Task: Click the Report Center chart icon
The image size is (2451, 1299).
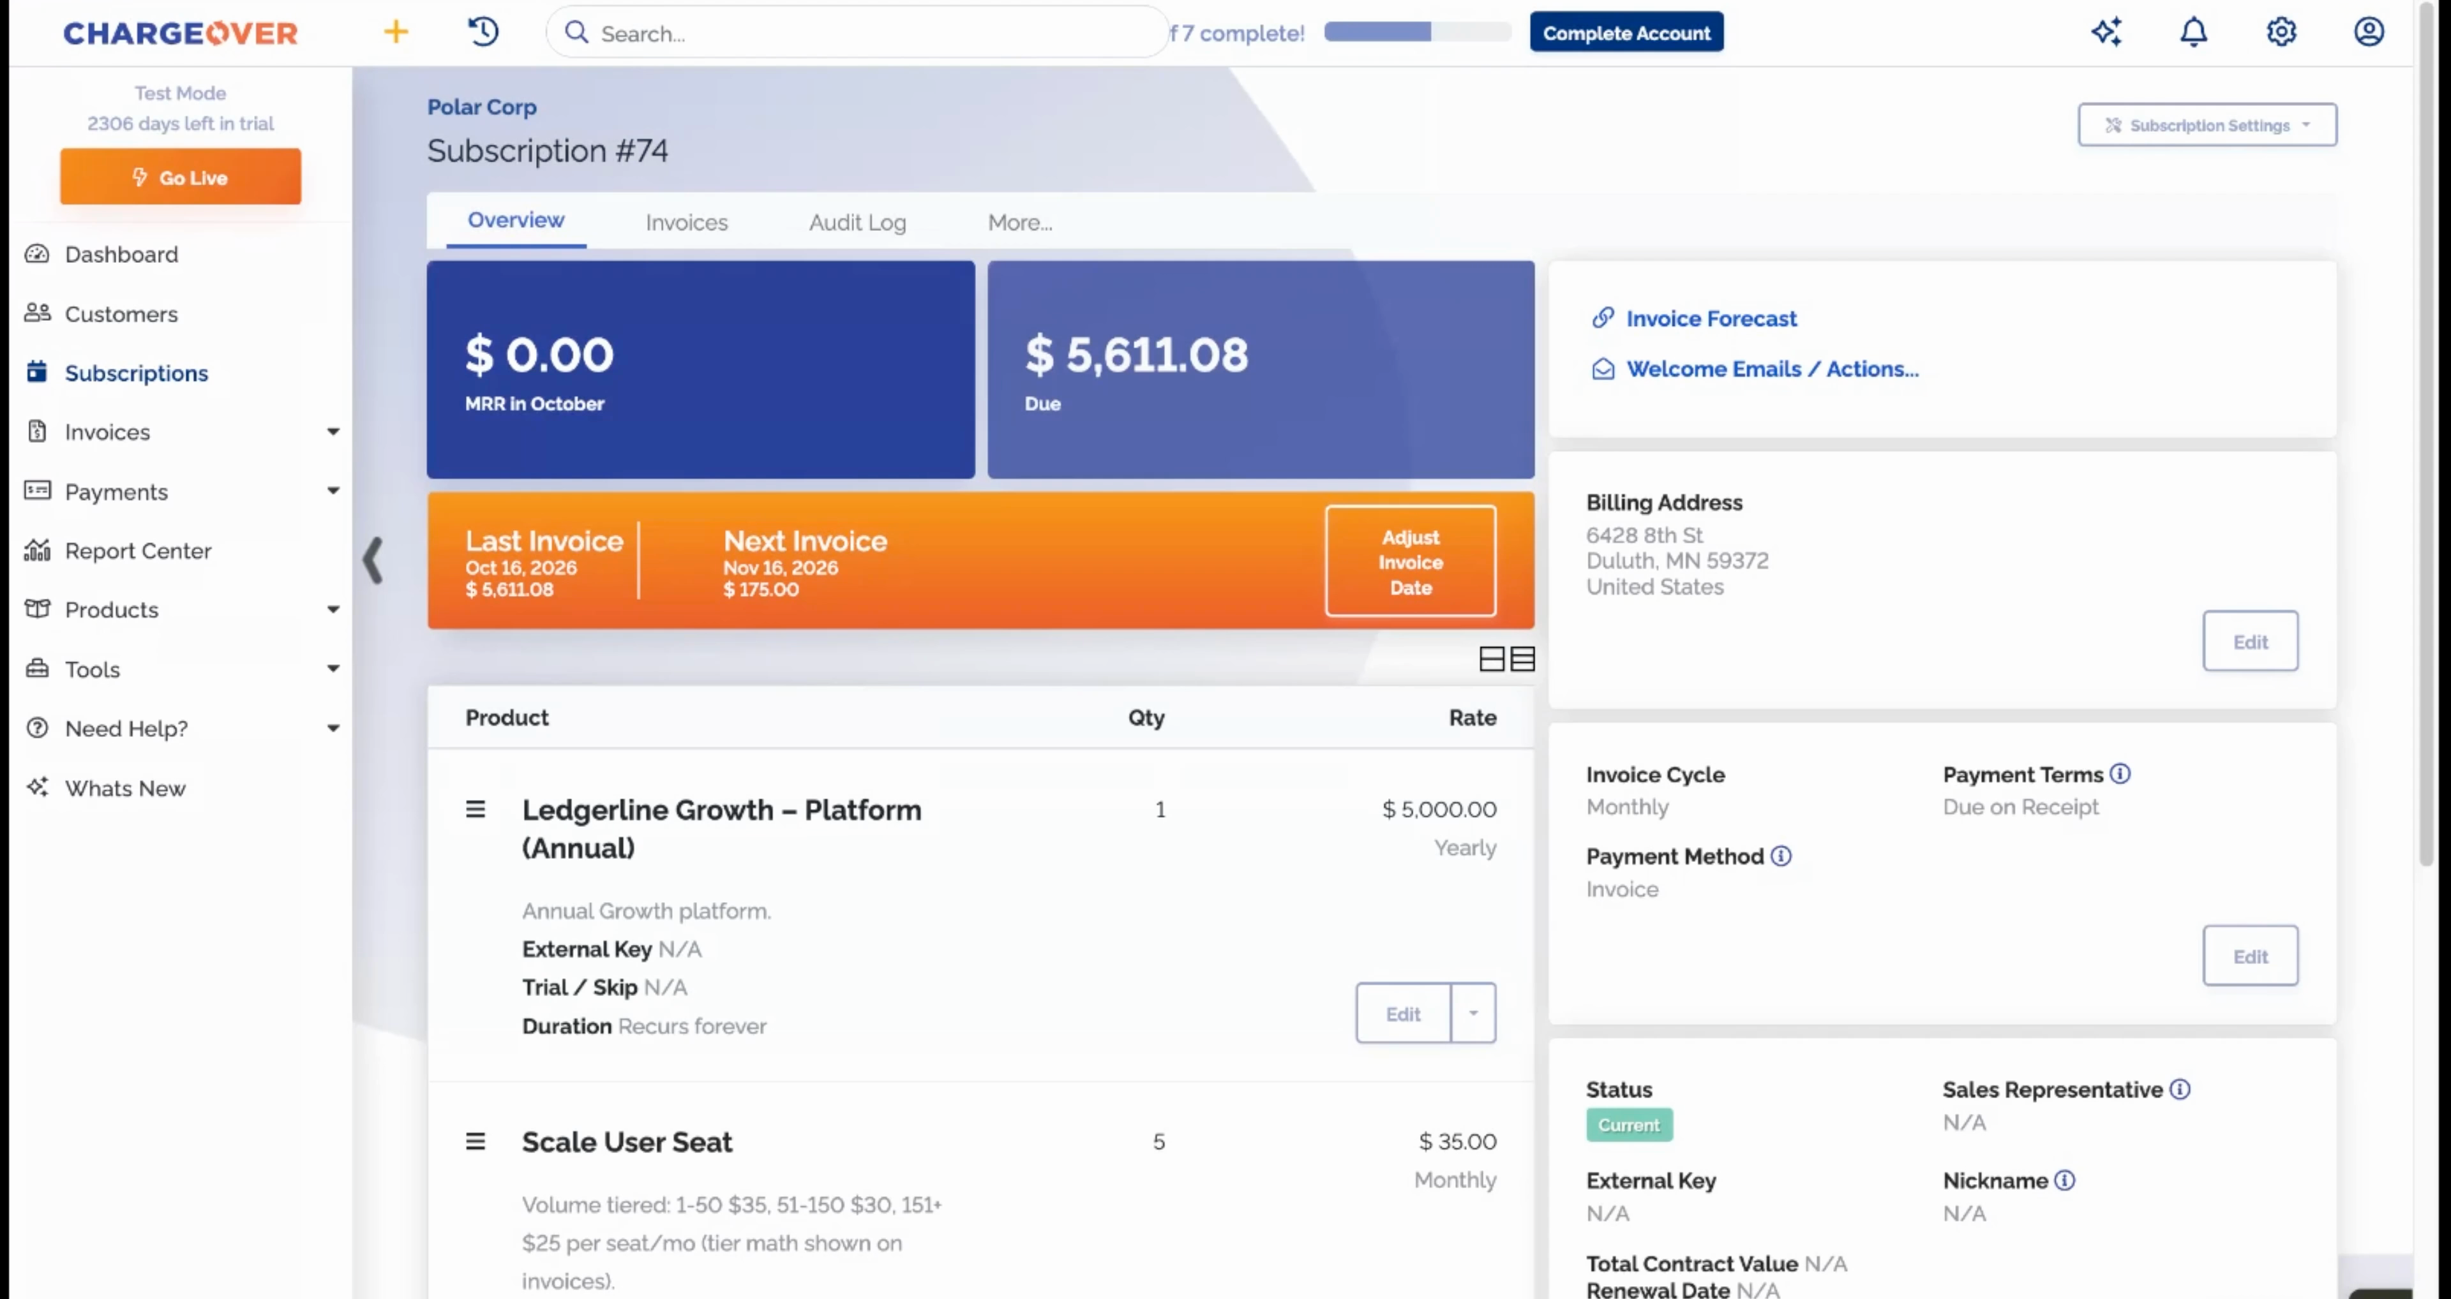Action: 37,551
